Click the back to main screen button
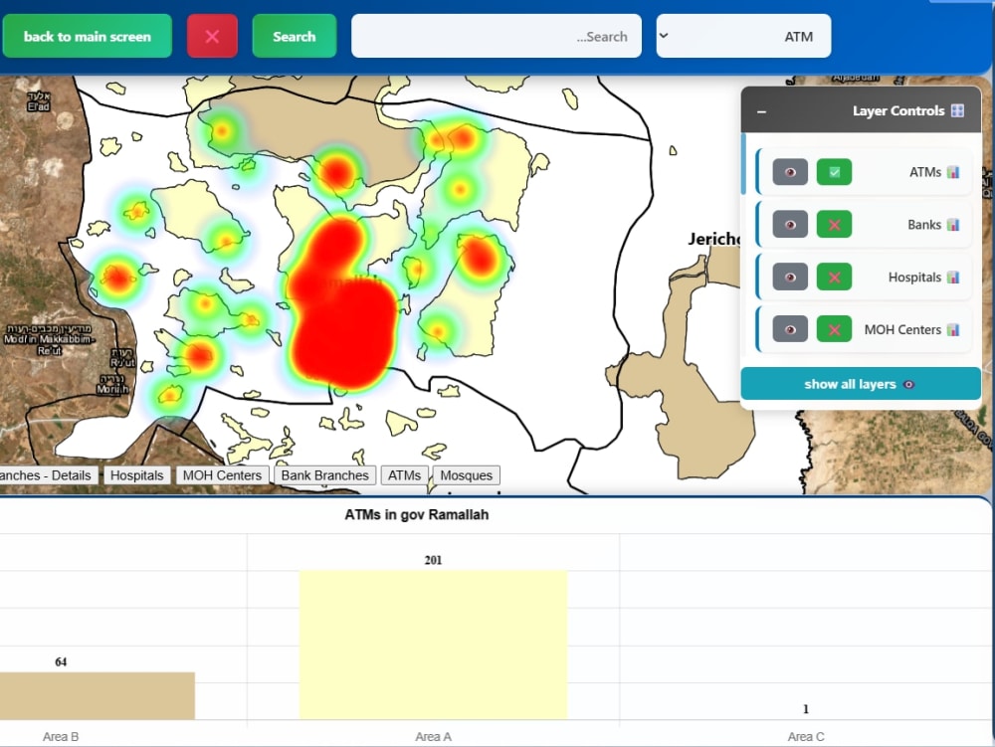 point(87,36)
